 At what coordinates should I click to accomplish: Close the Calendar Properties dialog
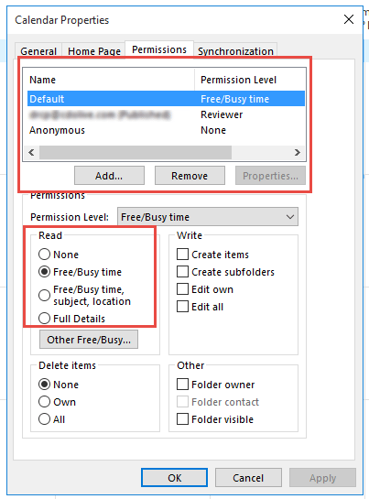(349, 19)
